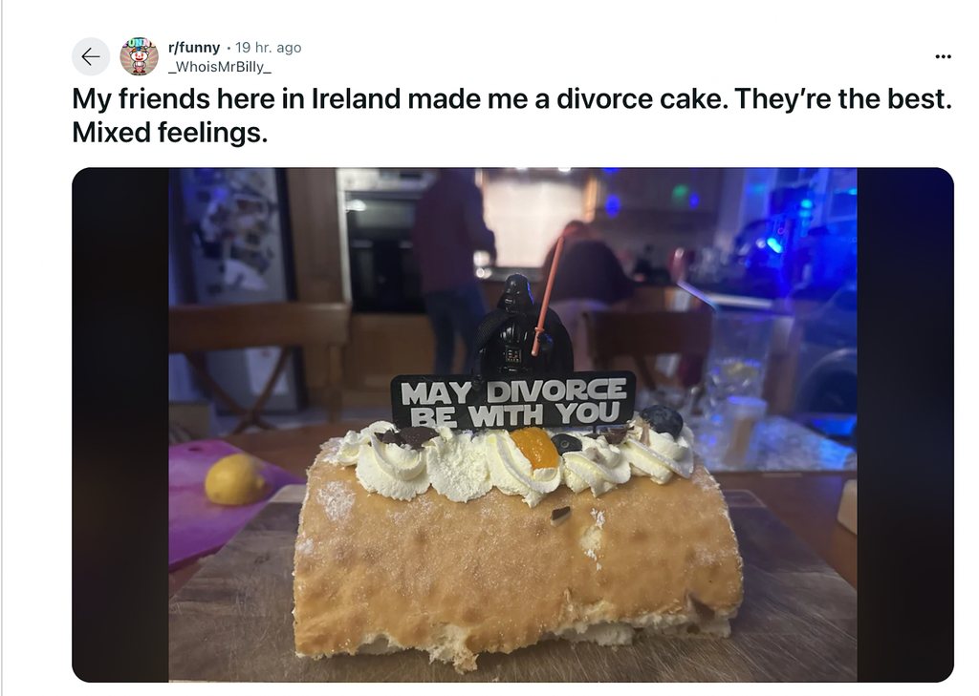Image resolution: width=979 pixels, height=696 pixels.
Task: Click the right black letterbox bar of the image
Action: (x=905, y=425)
